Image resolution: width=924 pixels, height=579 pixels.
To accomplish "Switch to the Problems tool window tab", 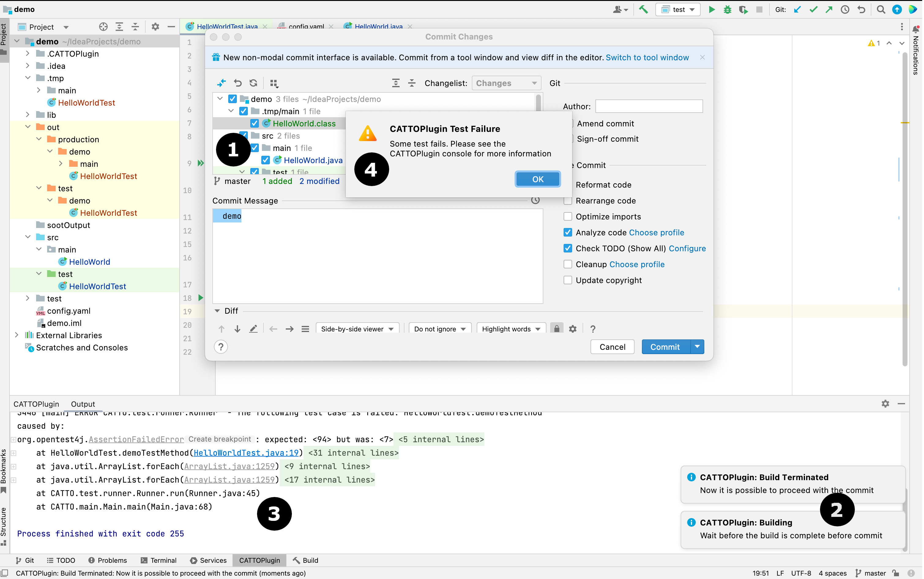I will 108,560.
